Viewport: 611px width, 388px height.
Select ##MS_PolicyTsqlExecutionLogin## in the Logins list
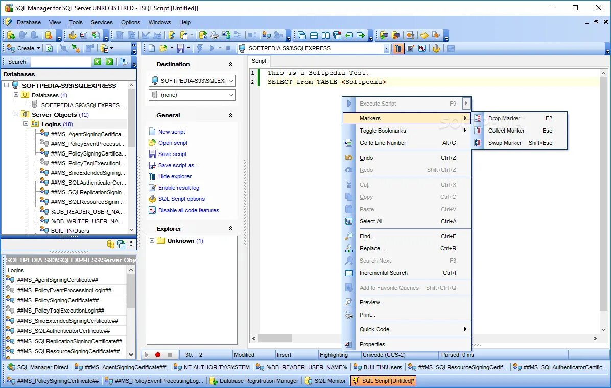61,310
